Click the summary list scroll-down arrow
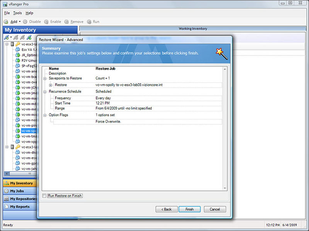The width and height of the screenshot is (309, 231). pos(225,188)
